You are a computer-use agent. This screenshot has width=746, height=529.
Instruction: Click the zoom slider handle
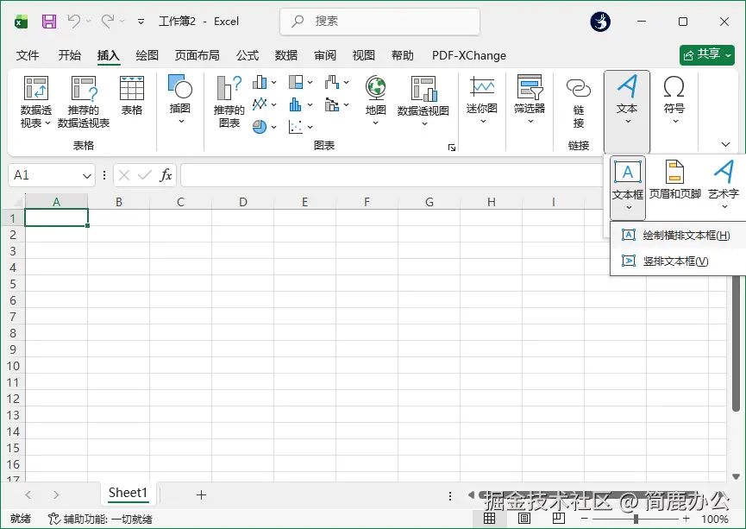(x=636, y=519)
